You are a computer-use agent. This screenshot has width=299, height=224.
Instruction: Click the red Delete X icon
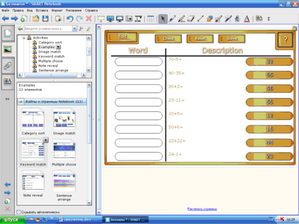(x=89, y=18)
